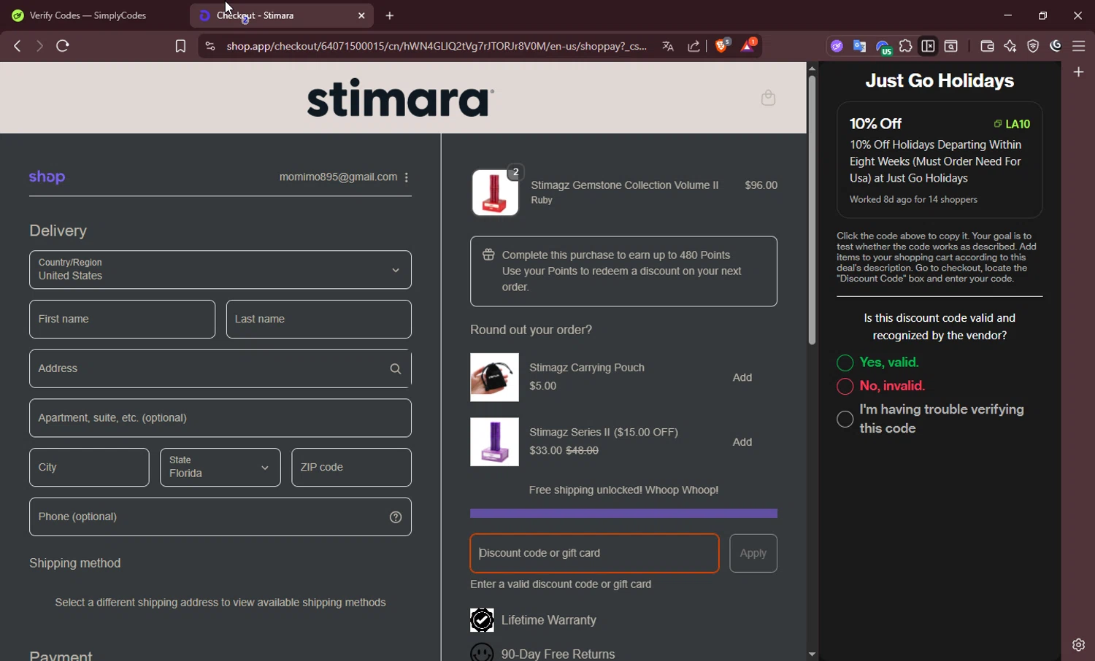Click the ZIP code field
This screenshot has height=661, width=1095.
[x=352, y=467]
